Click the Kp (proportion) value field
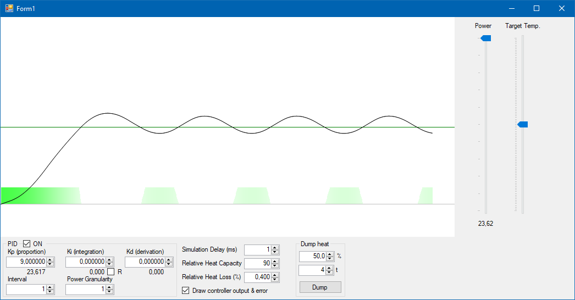 pos(26,262)
